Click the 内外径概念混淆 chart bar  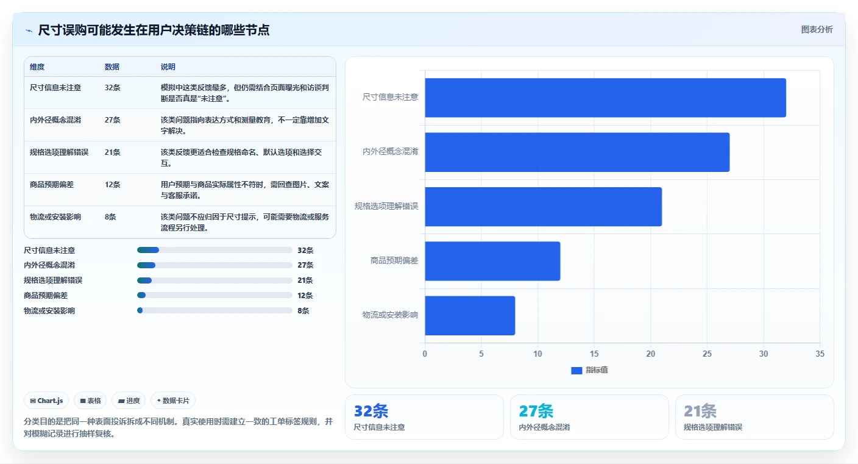coord(577,152)
